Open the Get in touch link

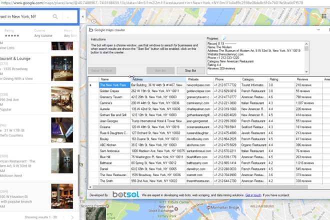tap(253, 195)
